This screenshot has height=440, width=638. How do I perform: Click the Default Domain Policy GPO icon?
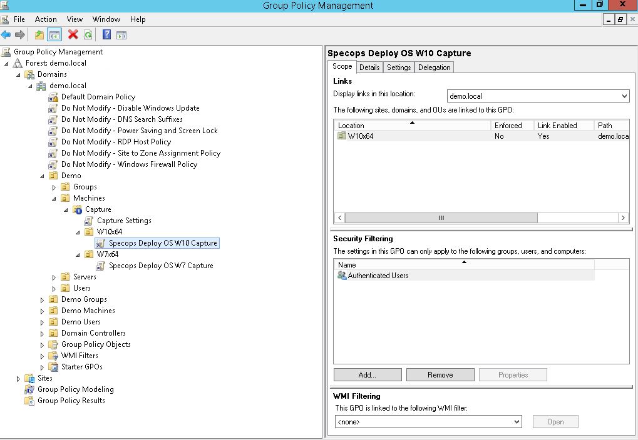53,97
